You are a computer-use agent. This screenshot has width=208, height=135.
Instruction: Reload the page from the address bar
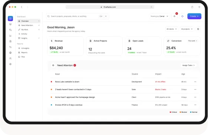pos(151,7)
